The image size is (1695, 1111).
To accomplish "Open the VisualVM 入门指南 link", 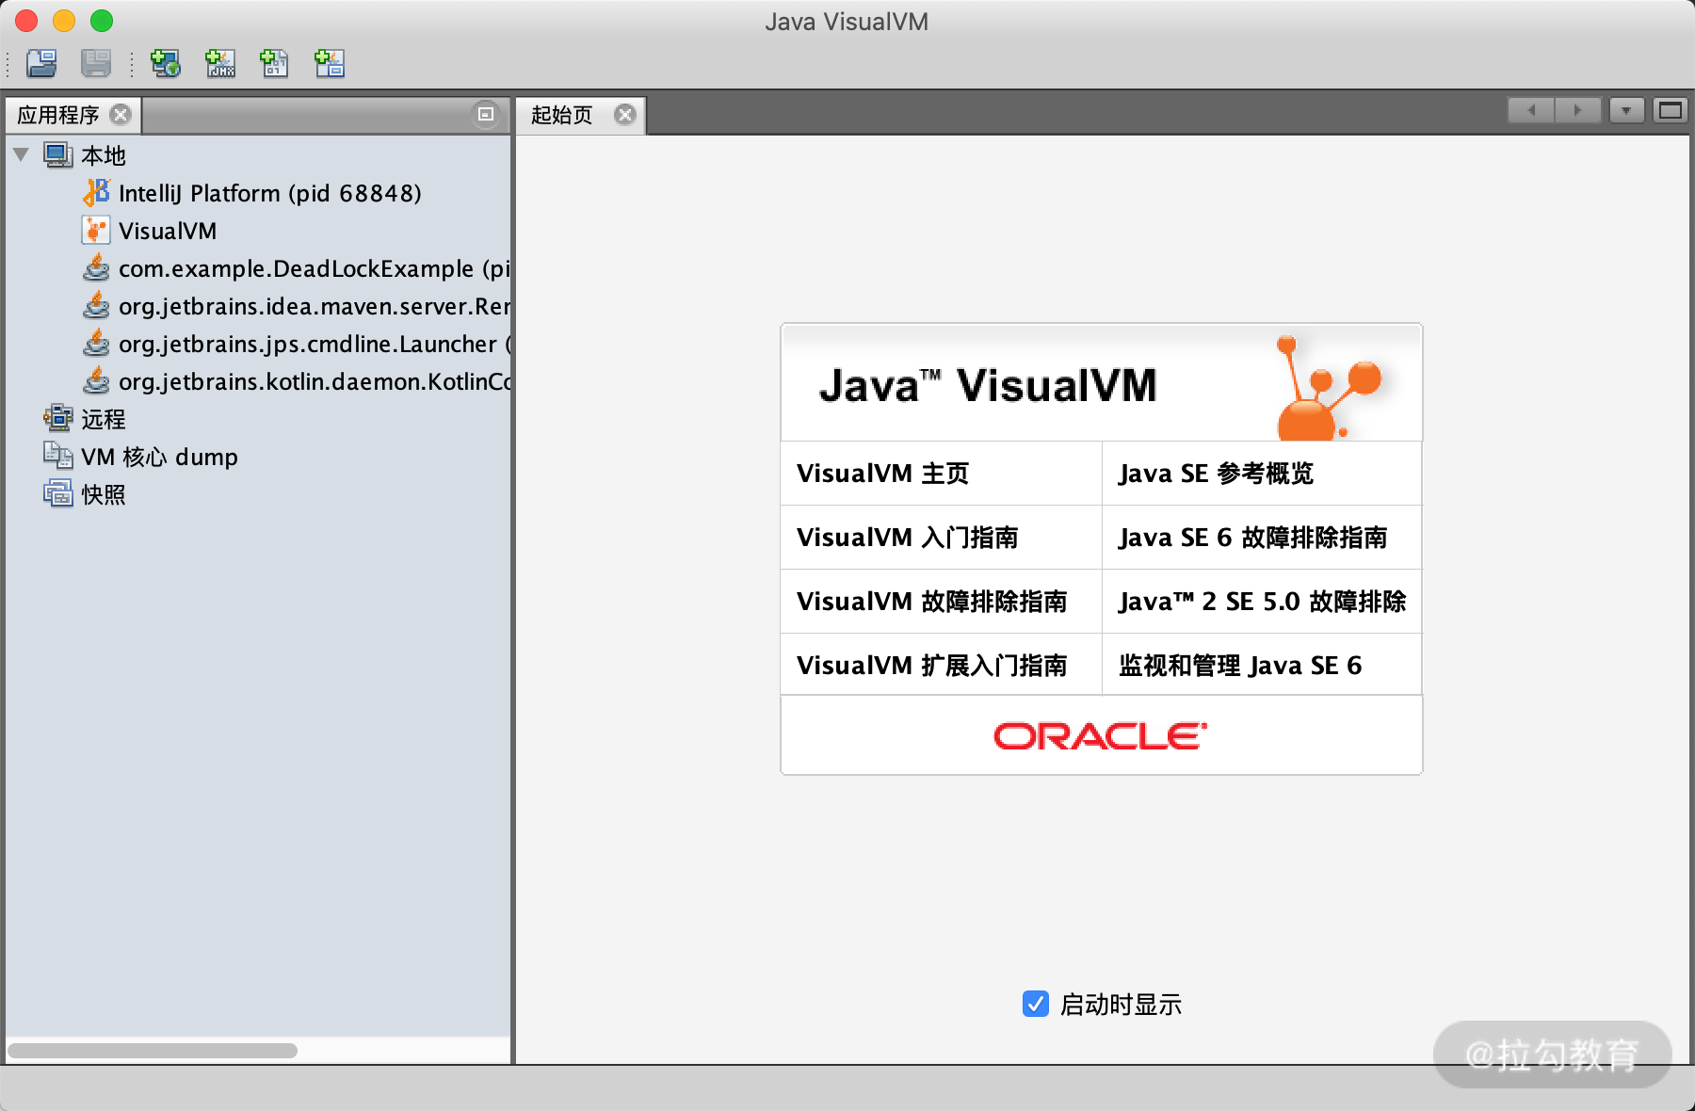I will pos(908,538).
